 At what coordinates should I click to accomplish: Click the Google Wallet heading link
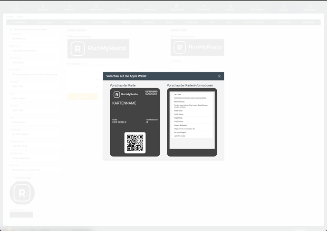77,30
